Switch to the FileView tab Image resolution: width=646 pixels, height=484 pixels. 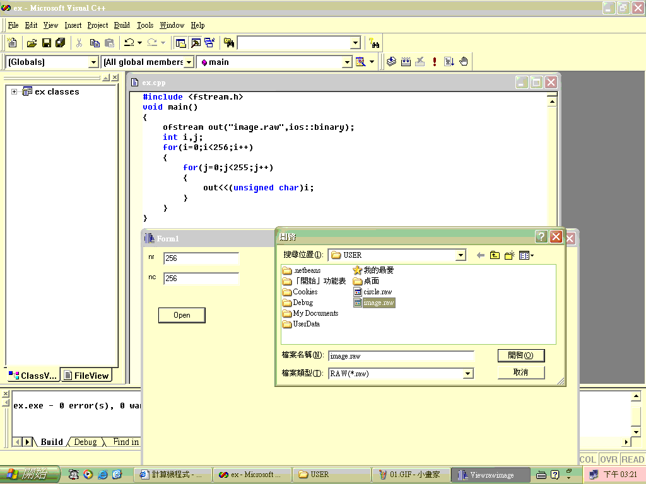click(x=86, y=376)
